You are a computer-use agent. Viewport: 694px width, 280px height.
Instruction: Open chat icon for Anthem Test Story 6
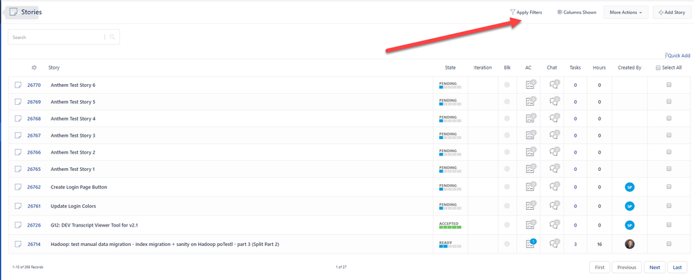(553, 85)
